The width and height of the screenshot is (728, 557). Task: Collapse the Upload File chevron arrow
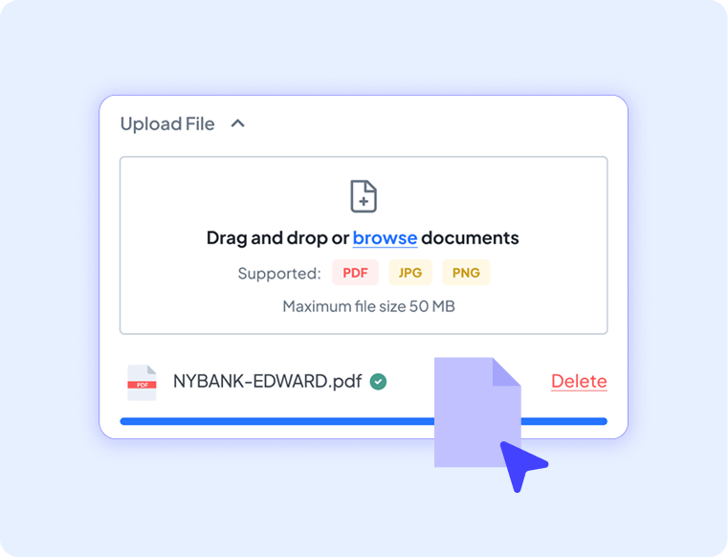[x=237, y=123]
